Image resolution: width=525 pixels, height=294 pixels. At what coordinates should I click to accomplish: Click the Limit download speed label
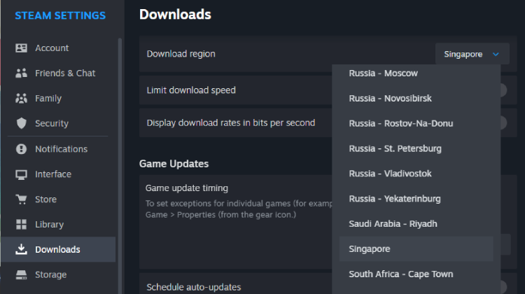pos(191,90)
